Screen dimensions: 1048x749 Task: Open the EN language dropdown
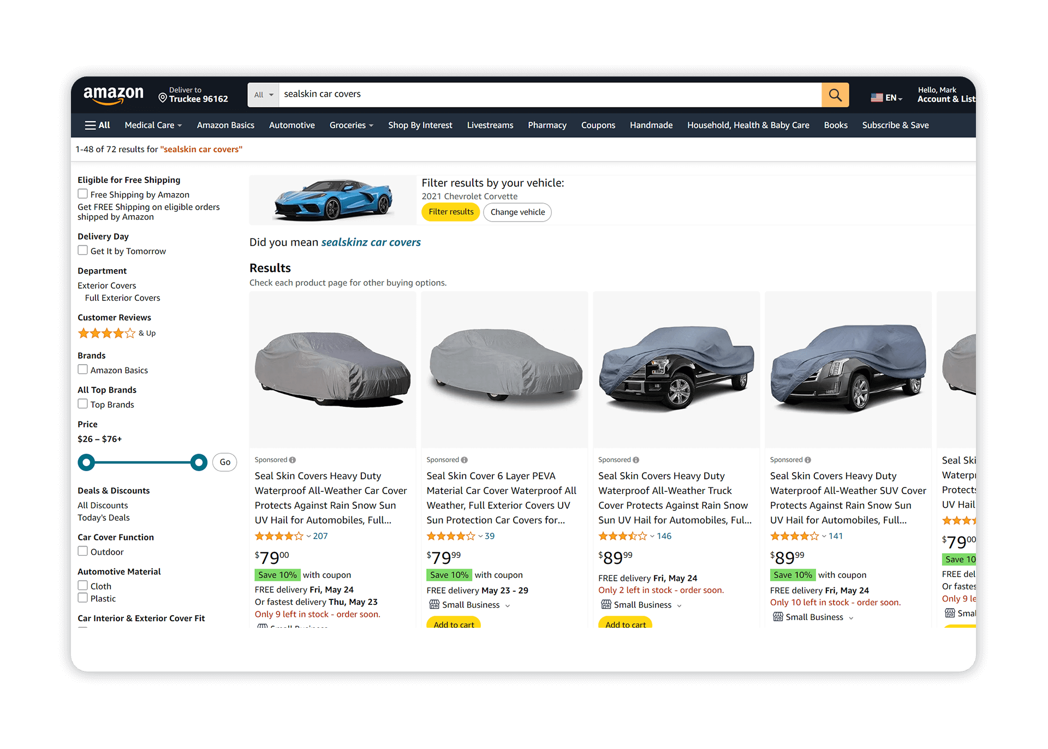point(891,97)
